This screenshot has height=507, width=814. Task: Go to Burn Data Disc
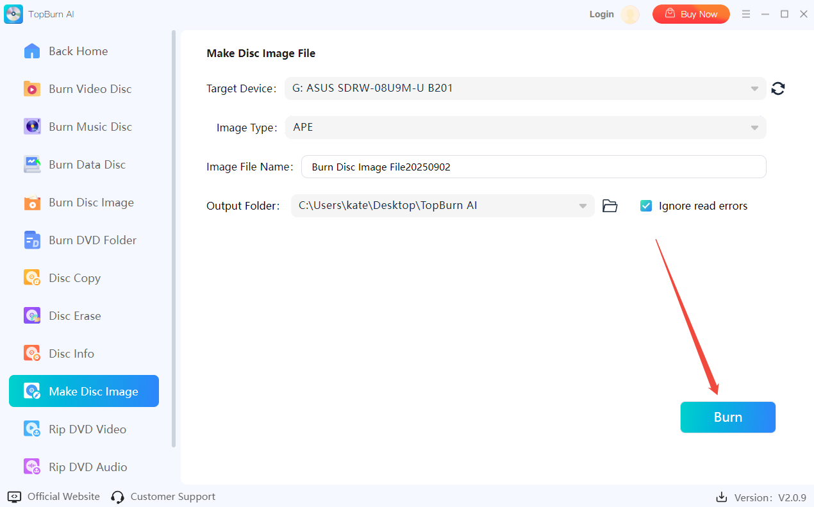[x=87, y=165]
